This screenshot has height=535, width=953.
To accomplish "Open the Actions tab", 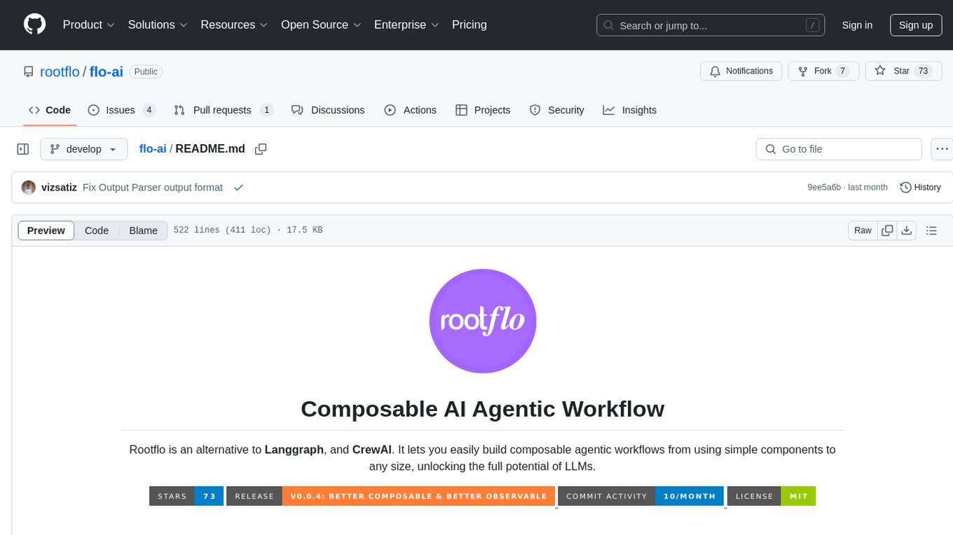I will (411, 110).
